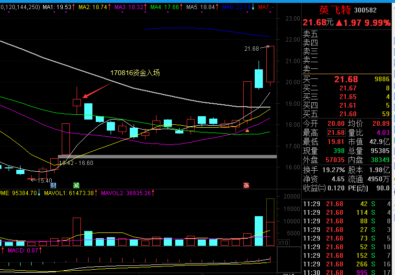The width and height of the screenshot is (395, 275).
Task: Click the tallest cyan volume bar
Action: tap(259, 231)
